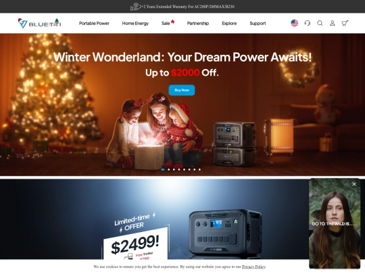Screen dimensions: 365x274
Task: Open the country selector US flag icon
Action: pos(295,23)
